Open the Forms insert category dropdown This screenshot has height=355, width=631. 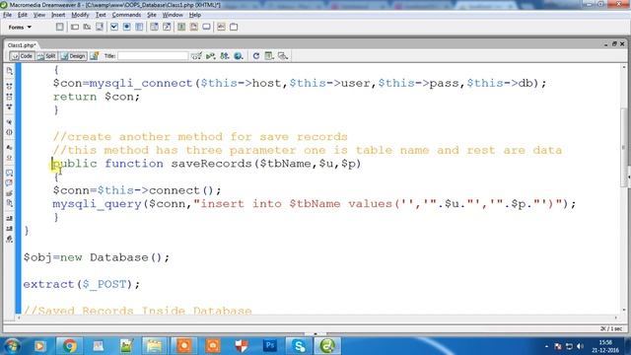tap(20, 28)
